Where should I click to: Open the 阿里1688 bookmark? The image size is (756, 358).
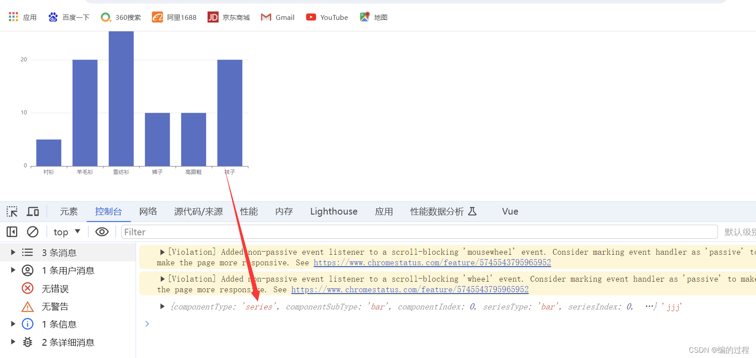(x=174, y=17)
